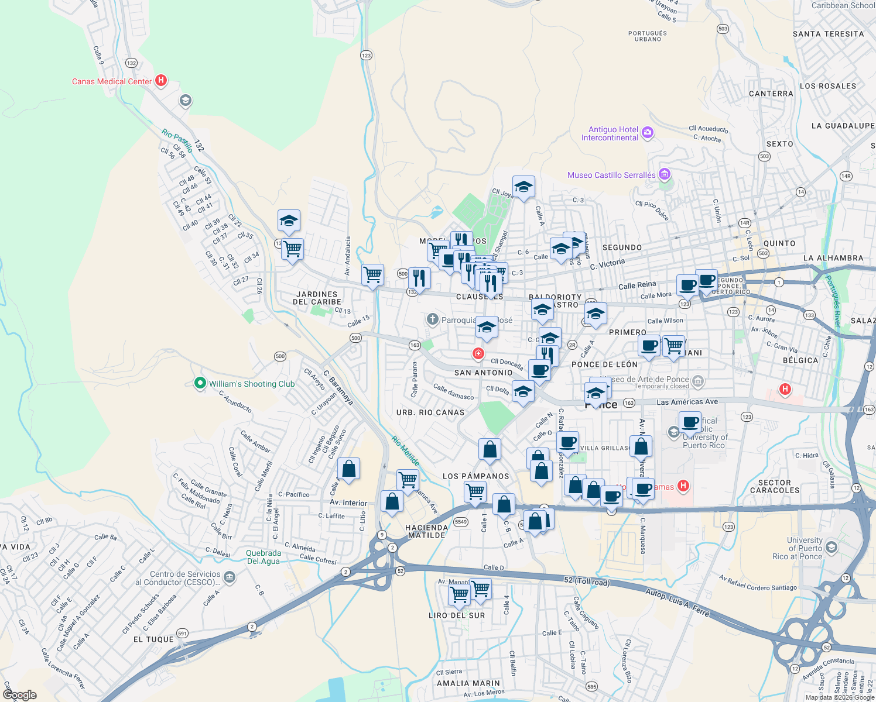The width and height of the screenshot is (876, 702).
Task: Click the shopping bag marker above Los Pámpanos
Action: pos(490,450)
